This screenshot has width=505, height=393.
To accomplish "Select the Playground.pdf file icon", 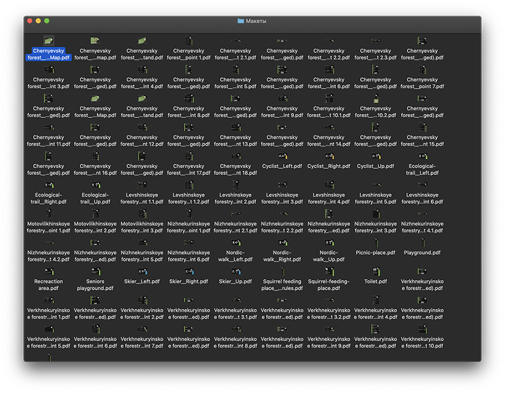I will click(x=422, y=242).
